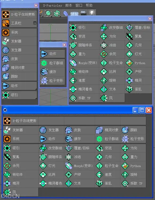This screenshot has height=200, width=155.
Task: Click 重力 in bottom window
Action: point(133,157)
